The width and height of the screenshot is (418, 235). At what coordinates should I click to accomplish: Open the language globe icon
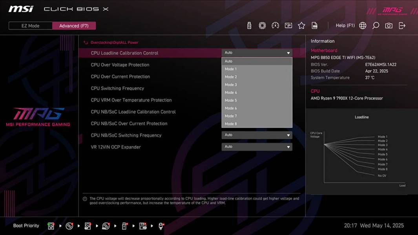(363, 25)
